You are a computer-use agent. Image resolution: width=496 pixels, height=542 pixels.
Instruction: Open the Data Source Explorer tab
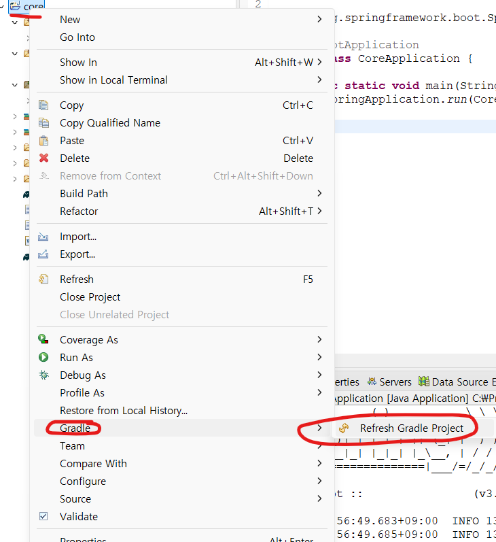pos(457,382)
